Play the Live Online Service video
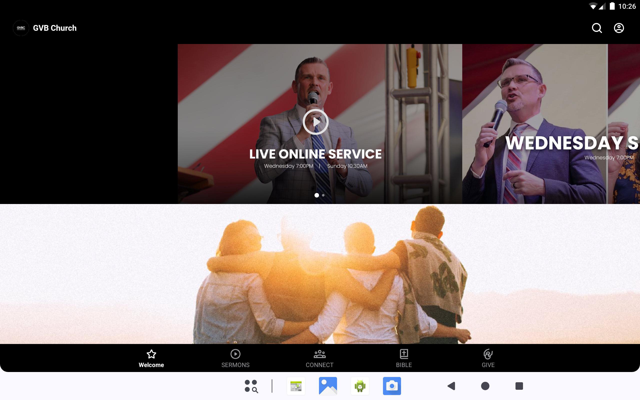Image resolution: width=640 pixels, height=400 pixels. [315, 122]
